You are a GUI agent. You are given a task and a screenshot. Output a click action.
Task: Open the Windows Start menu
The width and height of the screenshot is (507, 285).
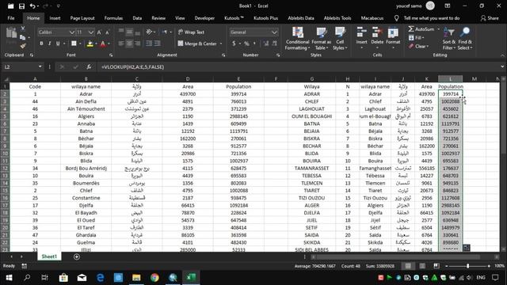(x=9, y=278)
